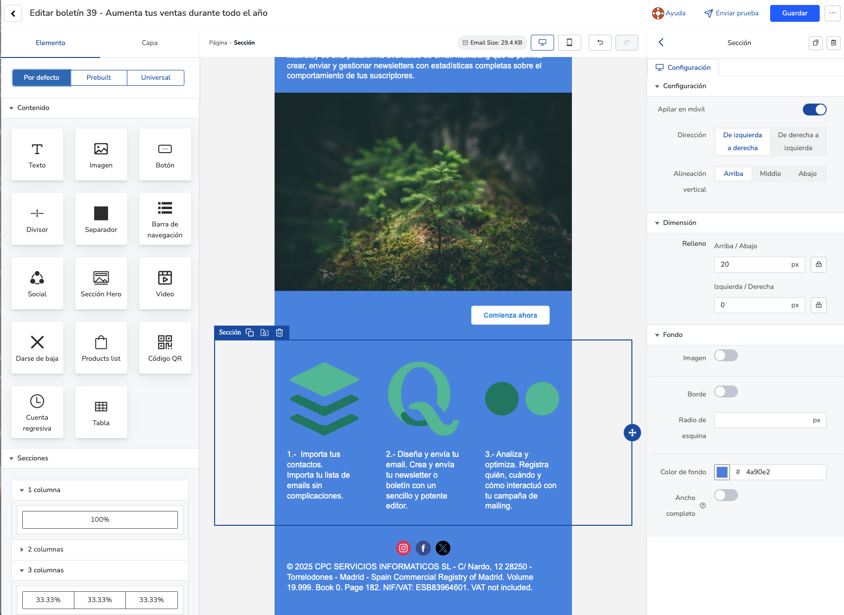
Task: Delete section from the right panel header
Action: click(834, 43)
